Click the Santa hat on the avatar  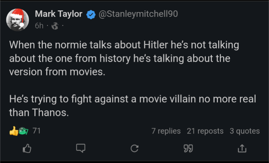(17, 14)
